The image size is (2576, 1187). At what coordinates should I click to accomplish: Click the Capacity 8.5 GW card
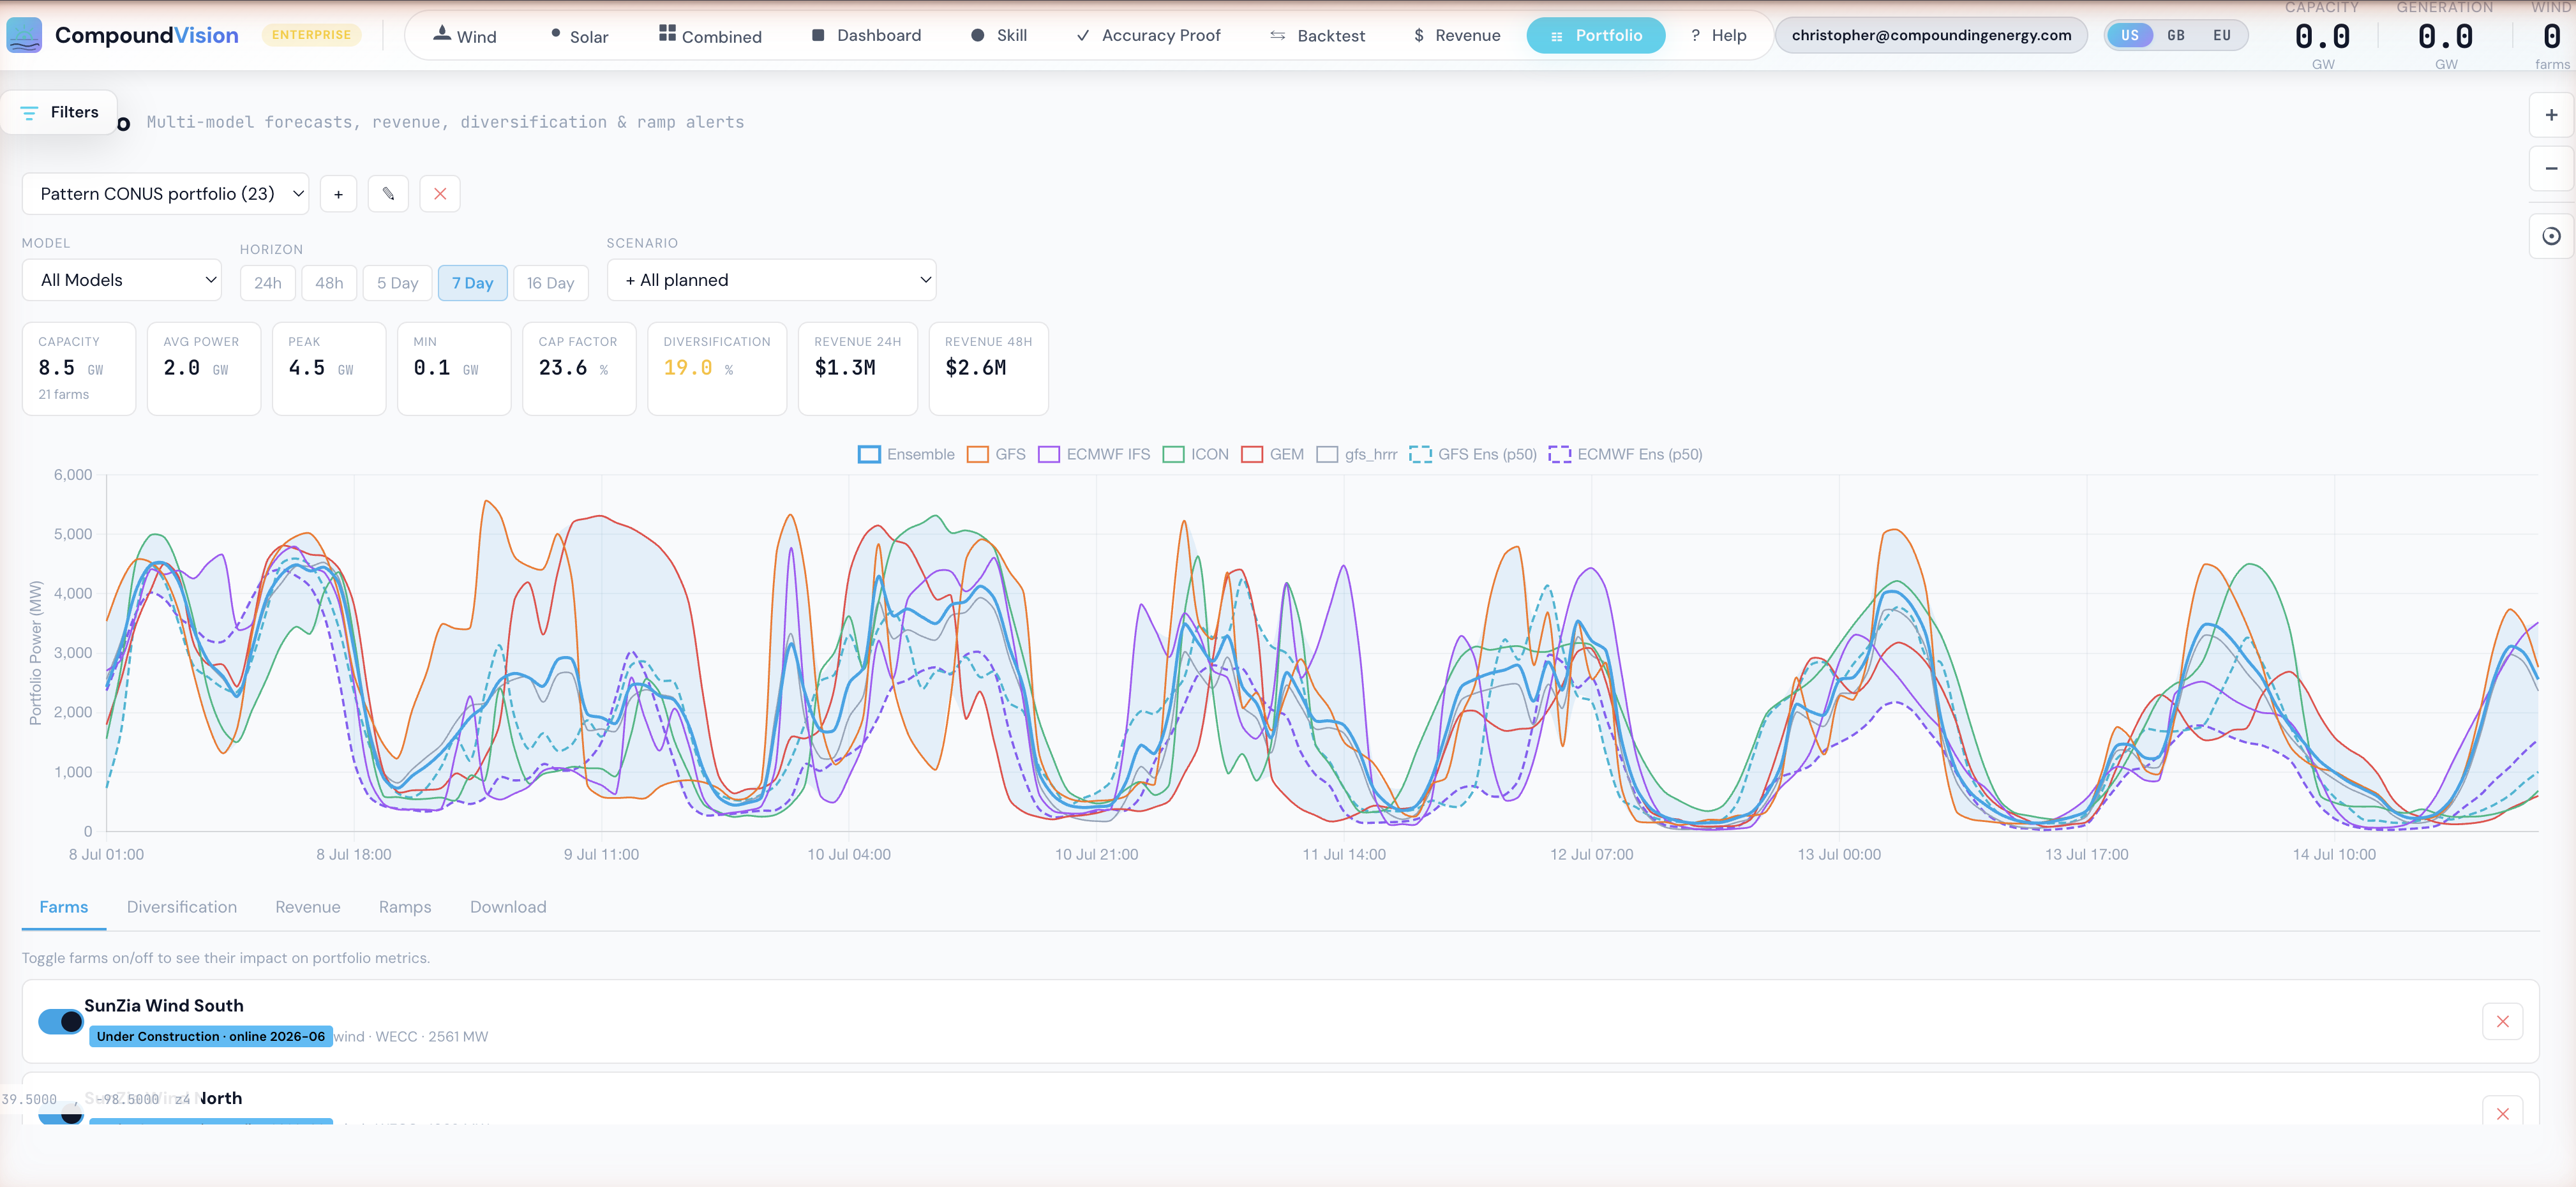pos(79,368)
